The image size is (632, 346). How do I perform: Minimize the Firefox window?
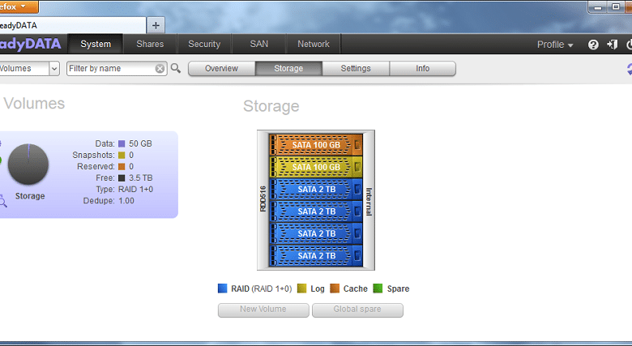click(598, 6)
